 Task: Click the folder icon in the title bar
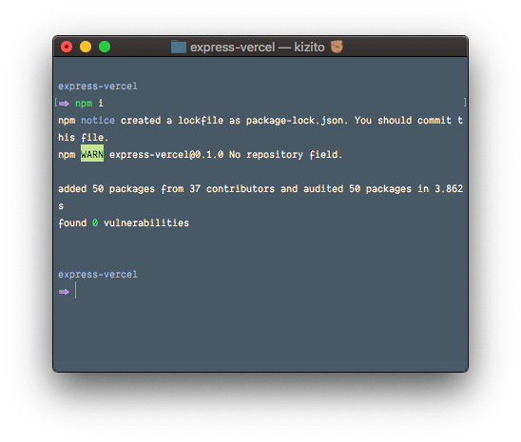click(179, 48)
